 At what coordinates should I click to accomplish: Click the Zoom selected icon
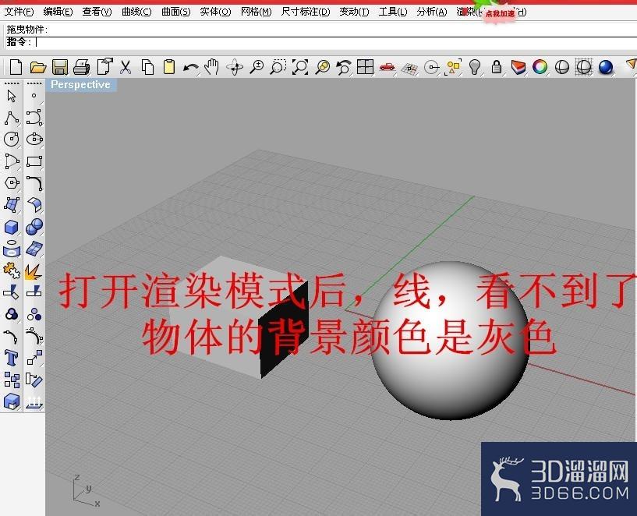click(x=323, y=66)
